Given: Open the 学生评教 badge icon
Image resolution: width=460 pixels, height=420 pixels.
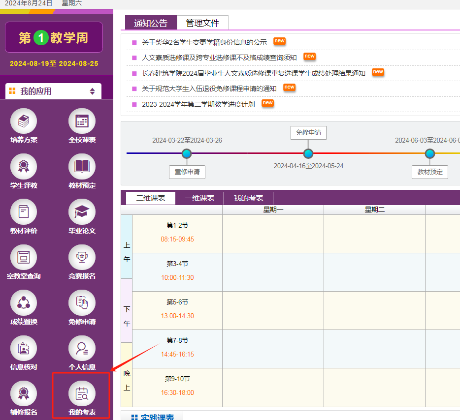Looking at the screenshot, I should tap(24, 167).
